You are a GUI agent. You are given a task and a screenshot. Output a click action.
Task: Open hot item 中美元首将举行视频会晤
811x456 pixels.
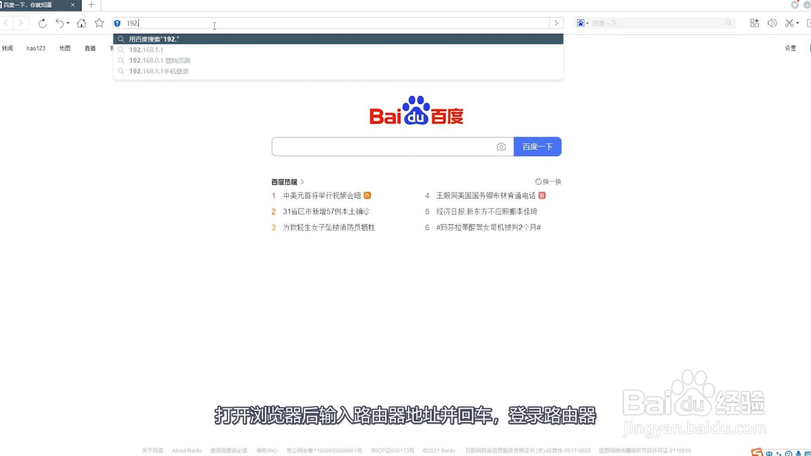point(322,196)
